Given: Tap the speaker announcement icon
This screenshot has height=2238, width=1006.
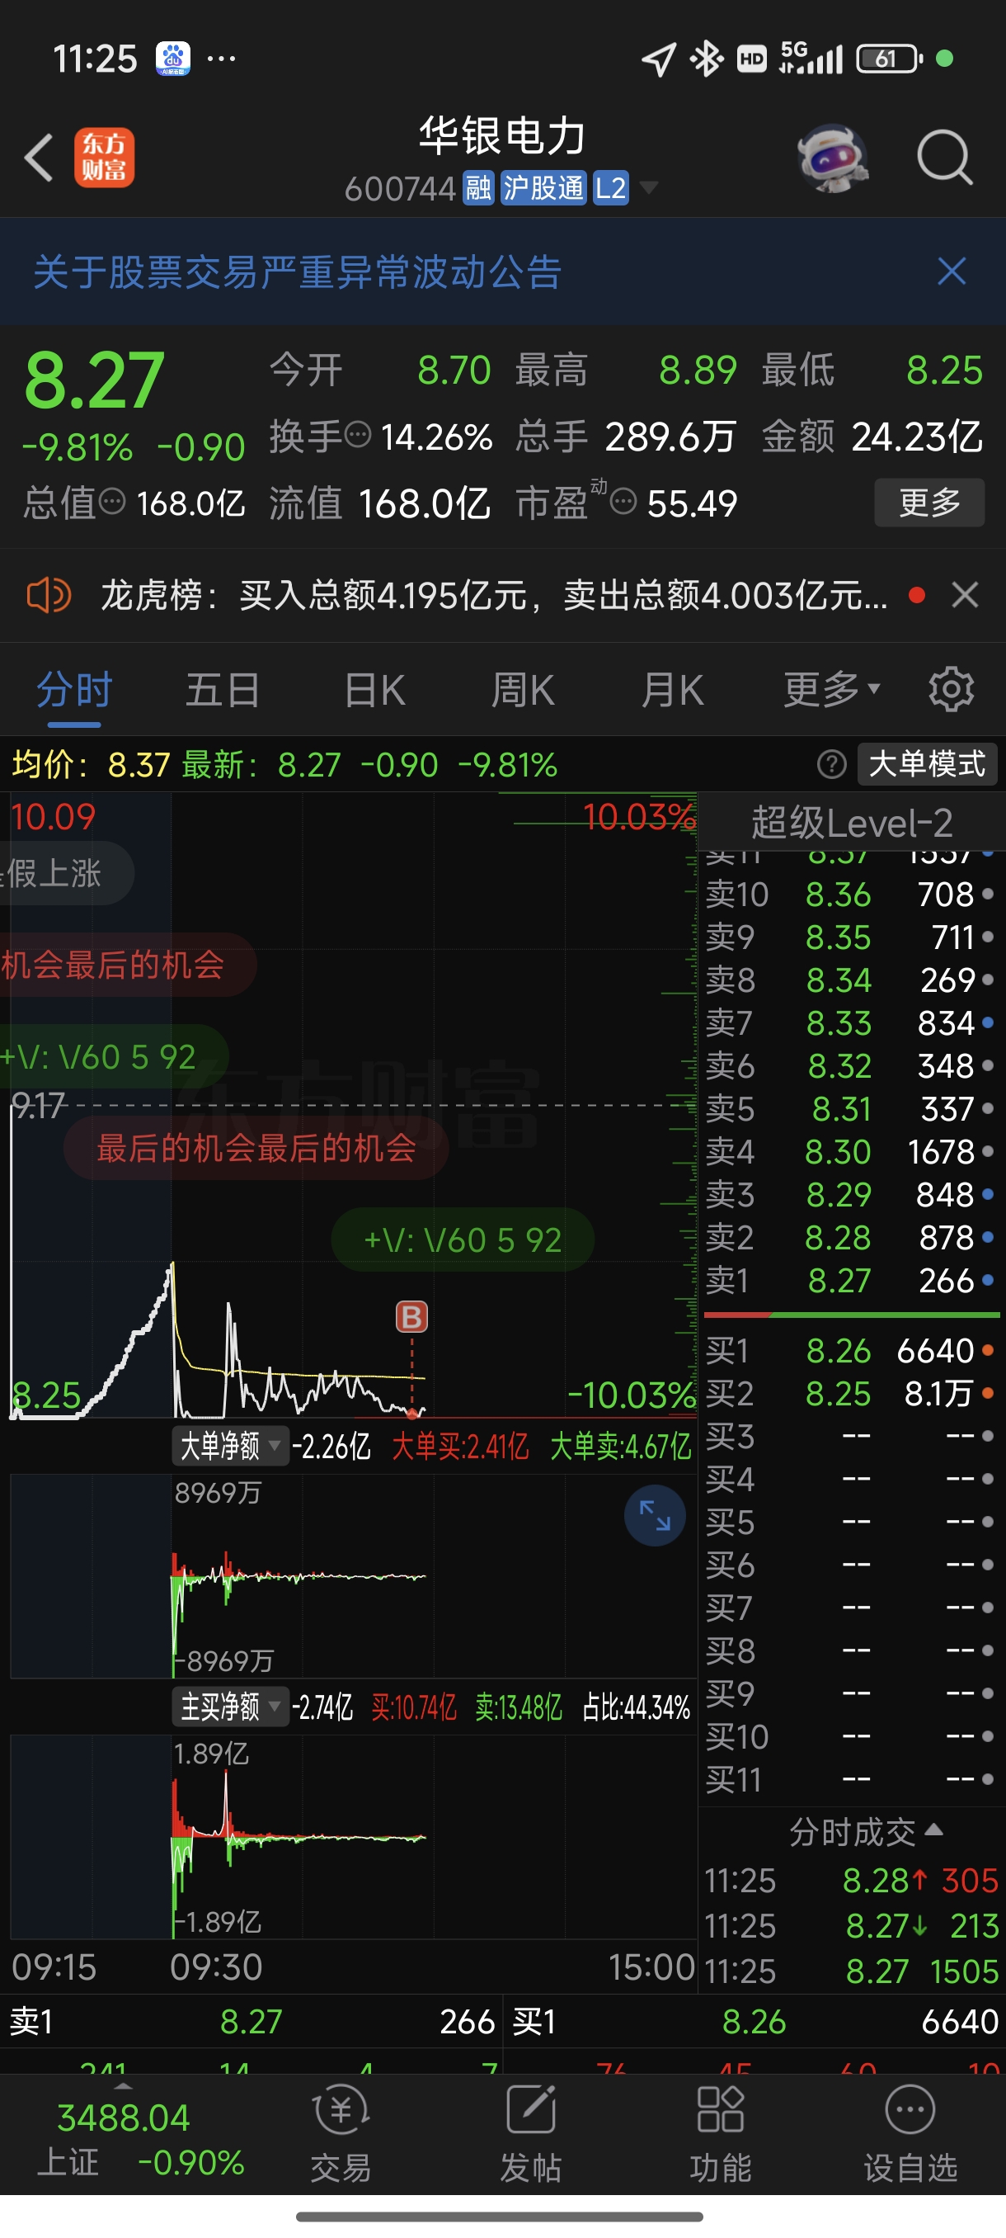Looking at the screenshot, I should tap(49, 595).
